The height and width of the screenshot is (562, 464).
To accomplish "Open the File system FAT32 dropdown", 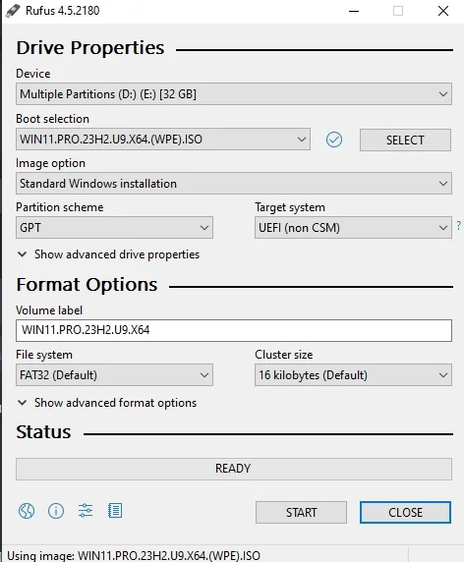I will 114,375.
